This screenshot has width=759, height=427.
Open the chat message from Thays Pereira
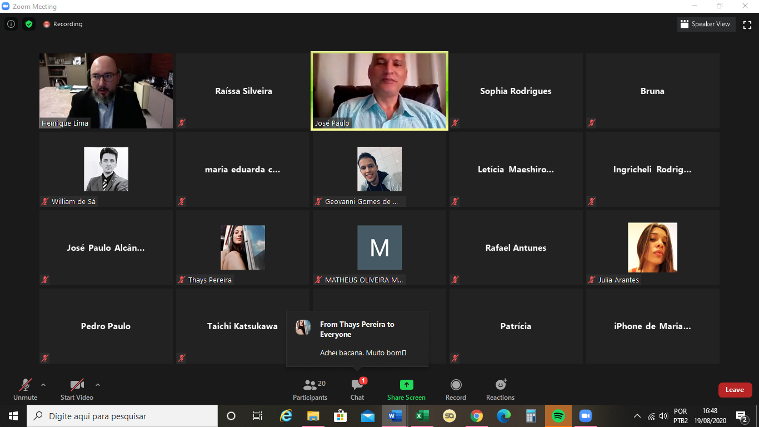tap(357, 339)
